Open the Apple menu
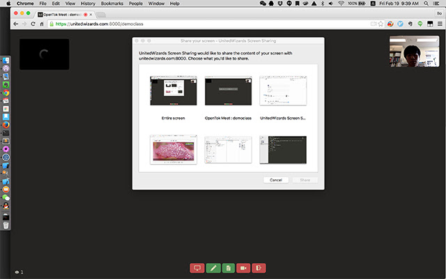446x279 pixels. click(8, 3)
